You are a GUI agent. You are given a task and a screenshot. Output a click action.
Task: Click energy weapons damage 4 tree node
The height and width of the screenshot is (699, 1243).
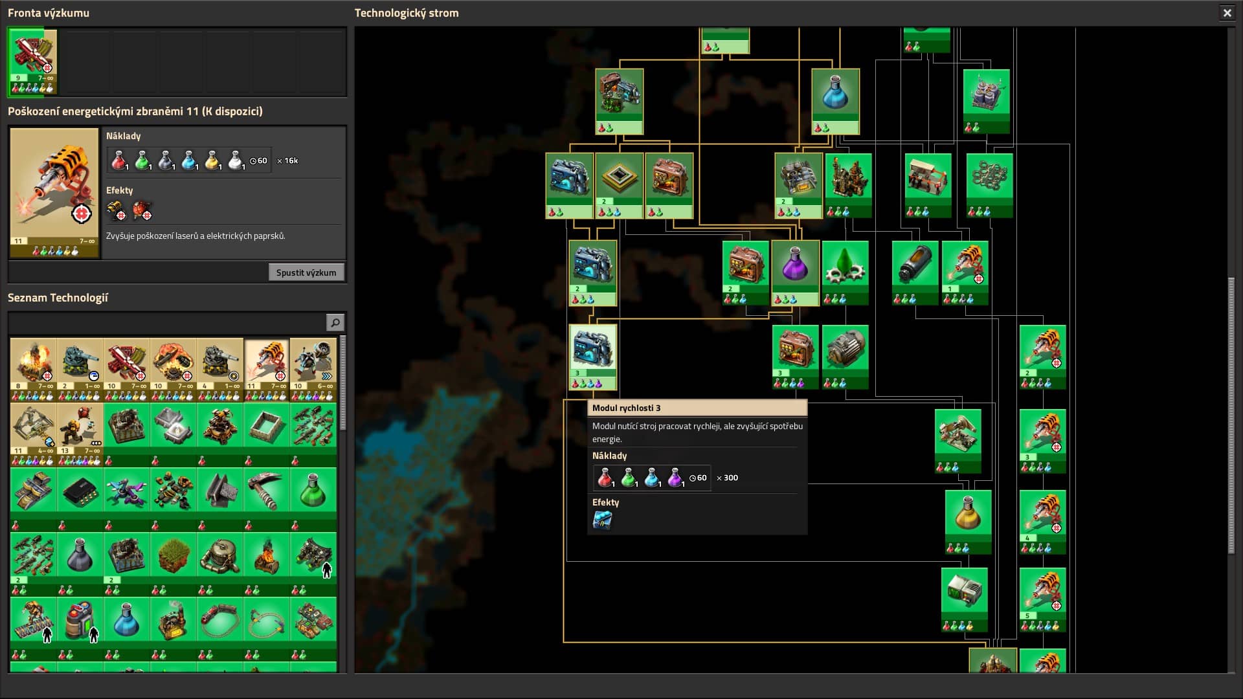coord(1043,522)
